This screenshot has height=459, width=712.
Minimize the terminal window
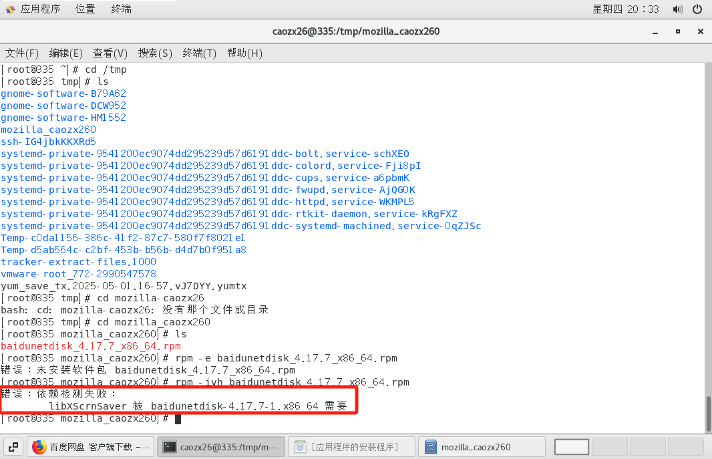[x=655, y=32]
